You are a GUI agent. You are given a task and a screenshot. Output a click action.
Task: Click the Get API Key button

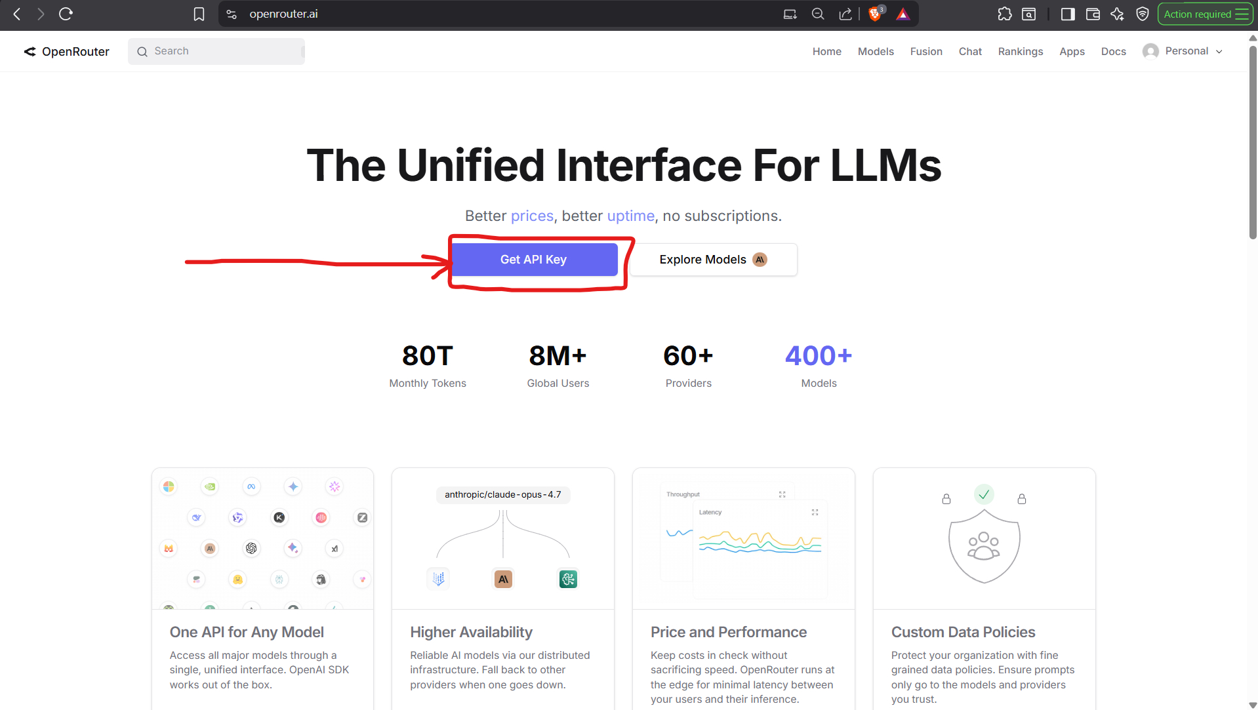(535, 260)
